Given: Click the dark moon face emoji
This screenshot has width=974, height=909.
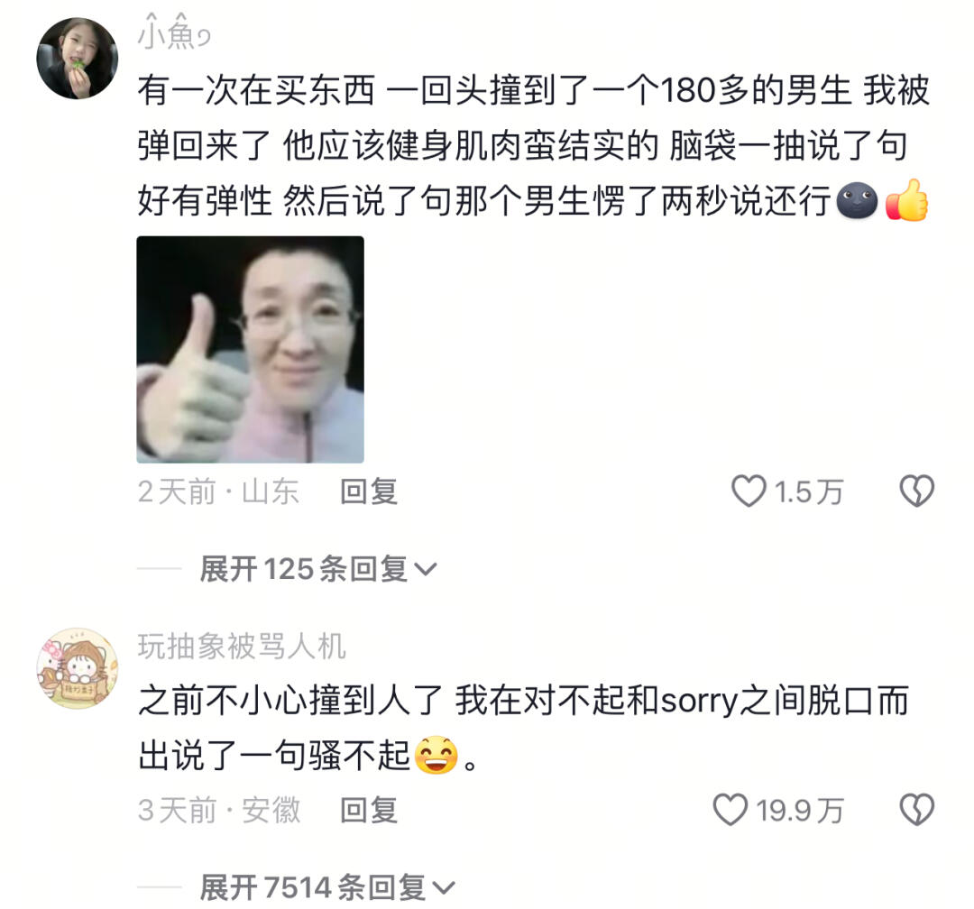Looking at the screenshot, I should click(x=858, y=201).
